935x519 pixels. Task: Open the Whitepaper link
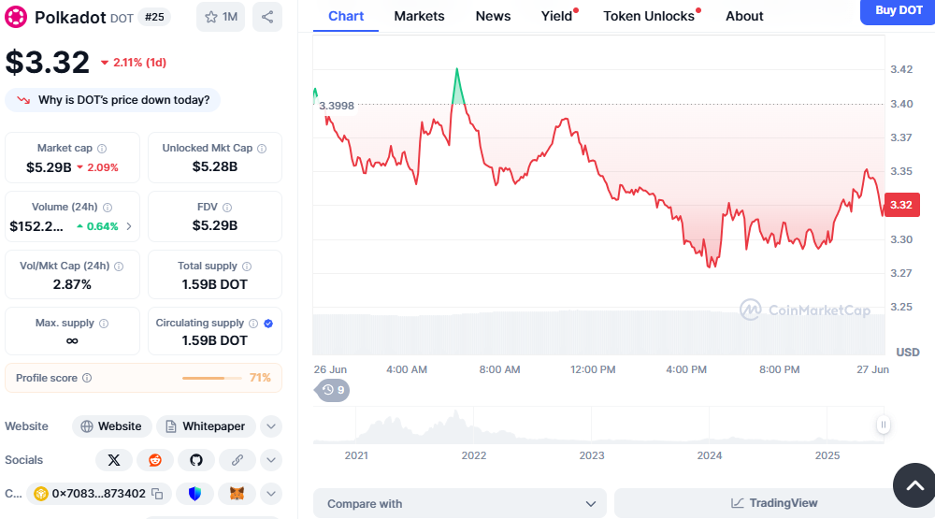coord(206,426)
